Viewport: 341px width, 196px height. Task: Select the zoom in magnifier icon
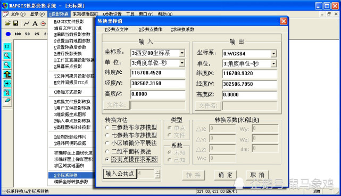(x=7, y=56)
